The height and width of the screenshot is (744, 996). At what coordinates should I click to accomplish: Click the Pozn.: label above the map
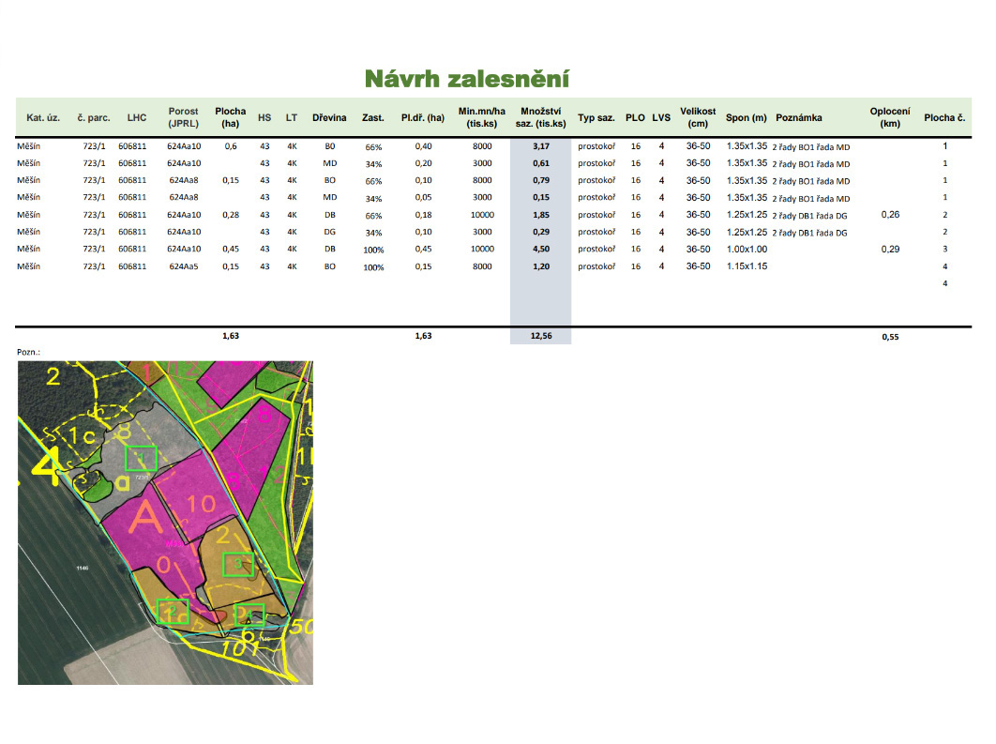coord(28,352)
